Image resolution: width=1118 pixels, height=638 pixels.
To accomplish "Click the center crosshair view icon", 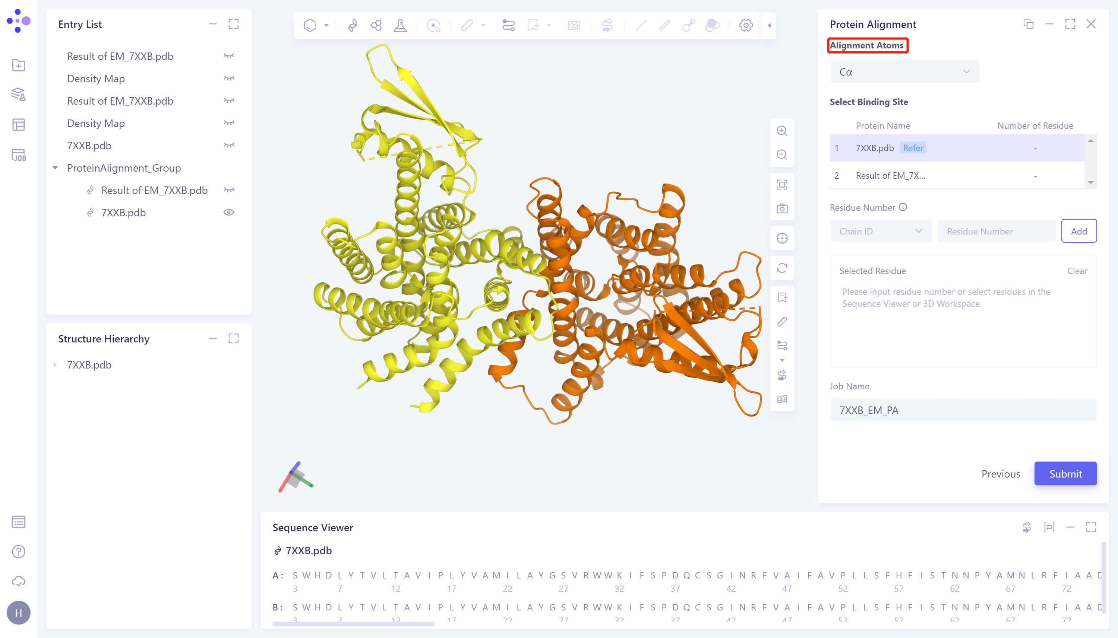I will [x=782, y=238].
